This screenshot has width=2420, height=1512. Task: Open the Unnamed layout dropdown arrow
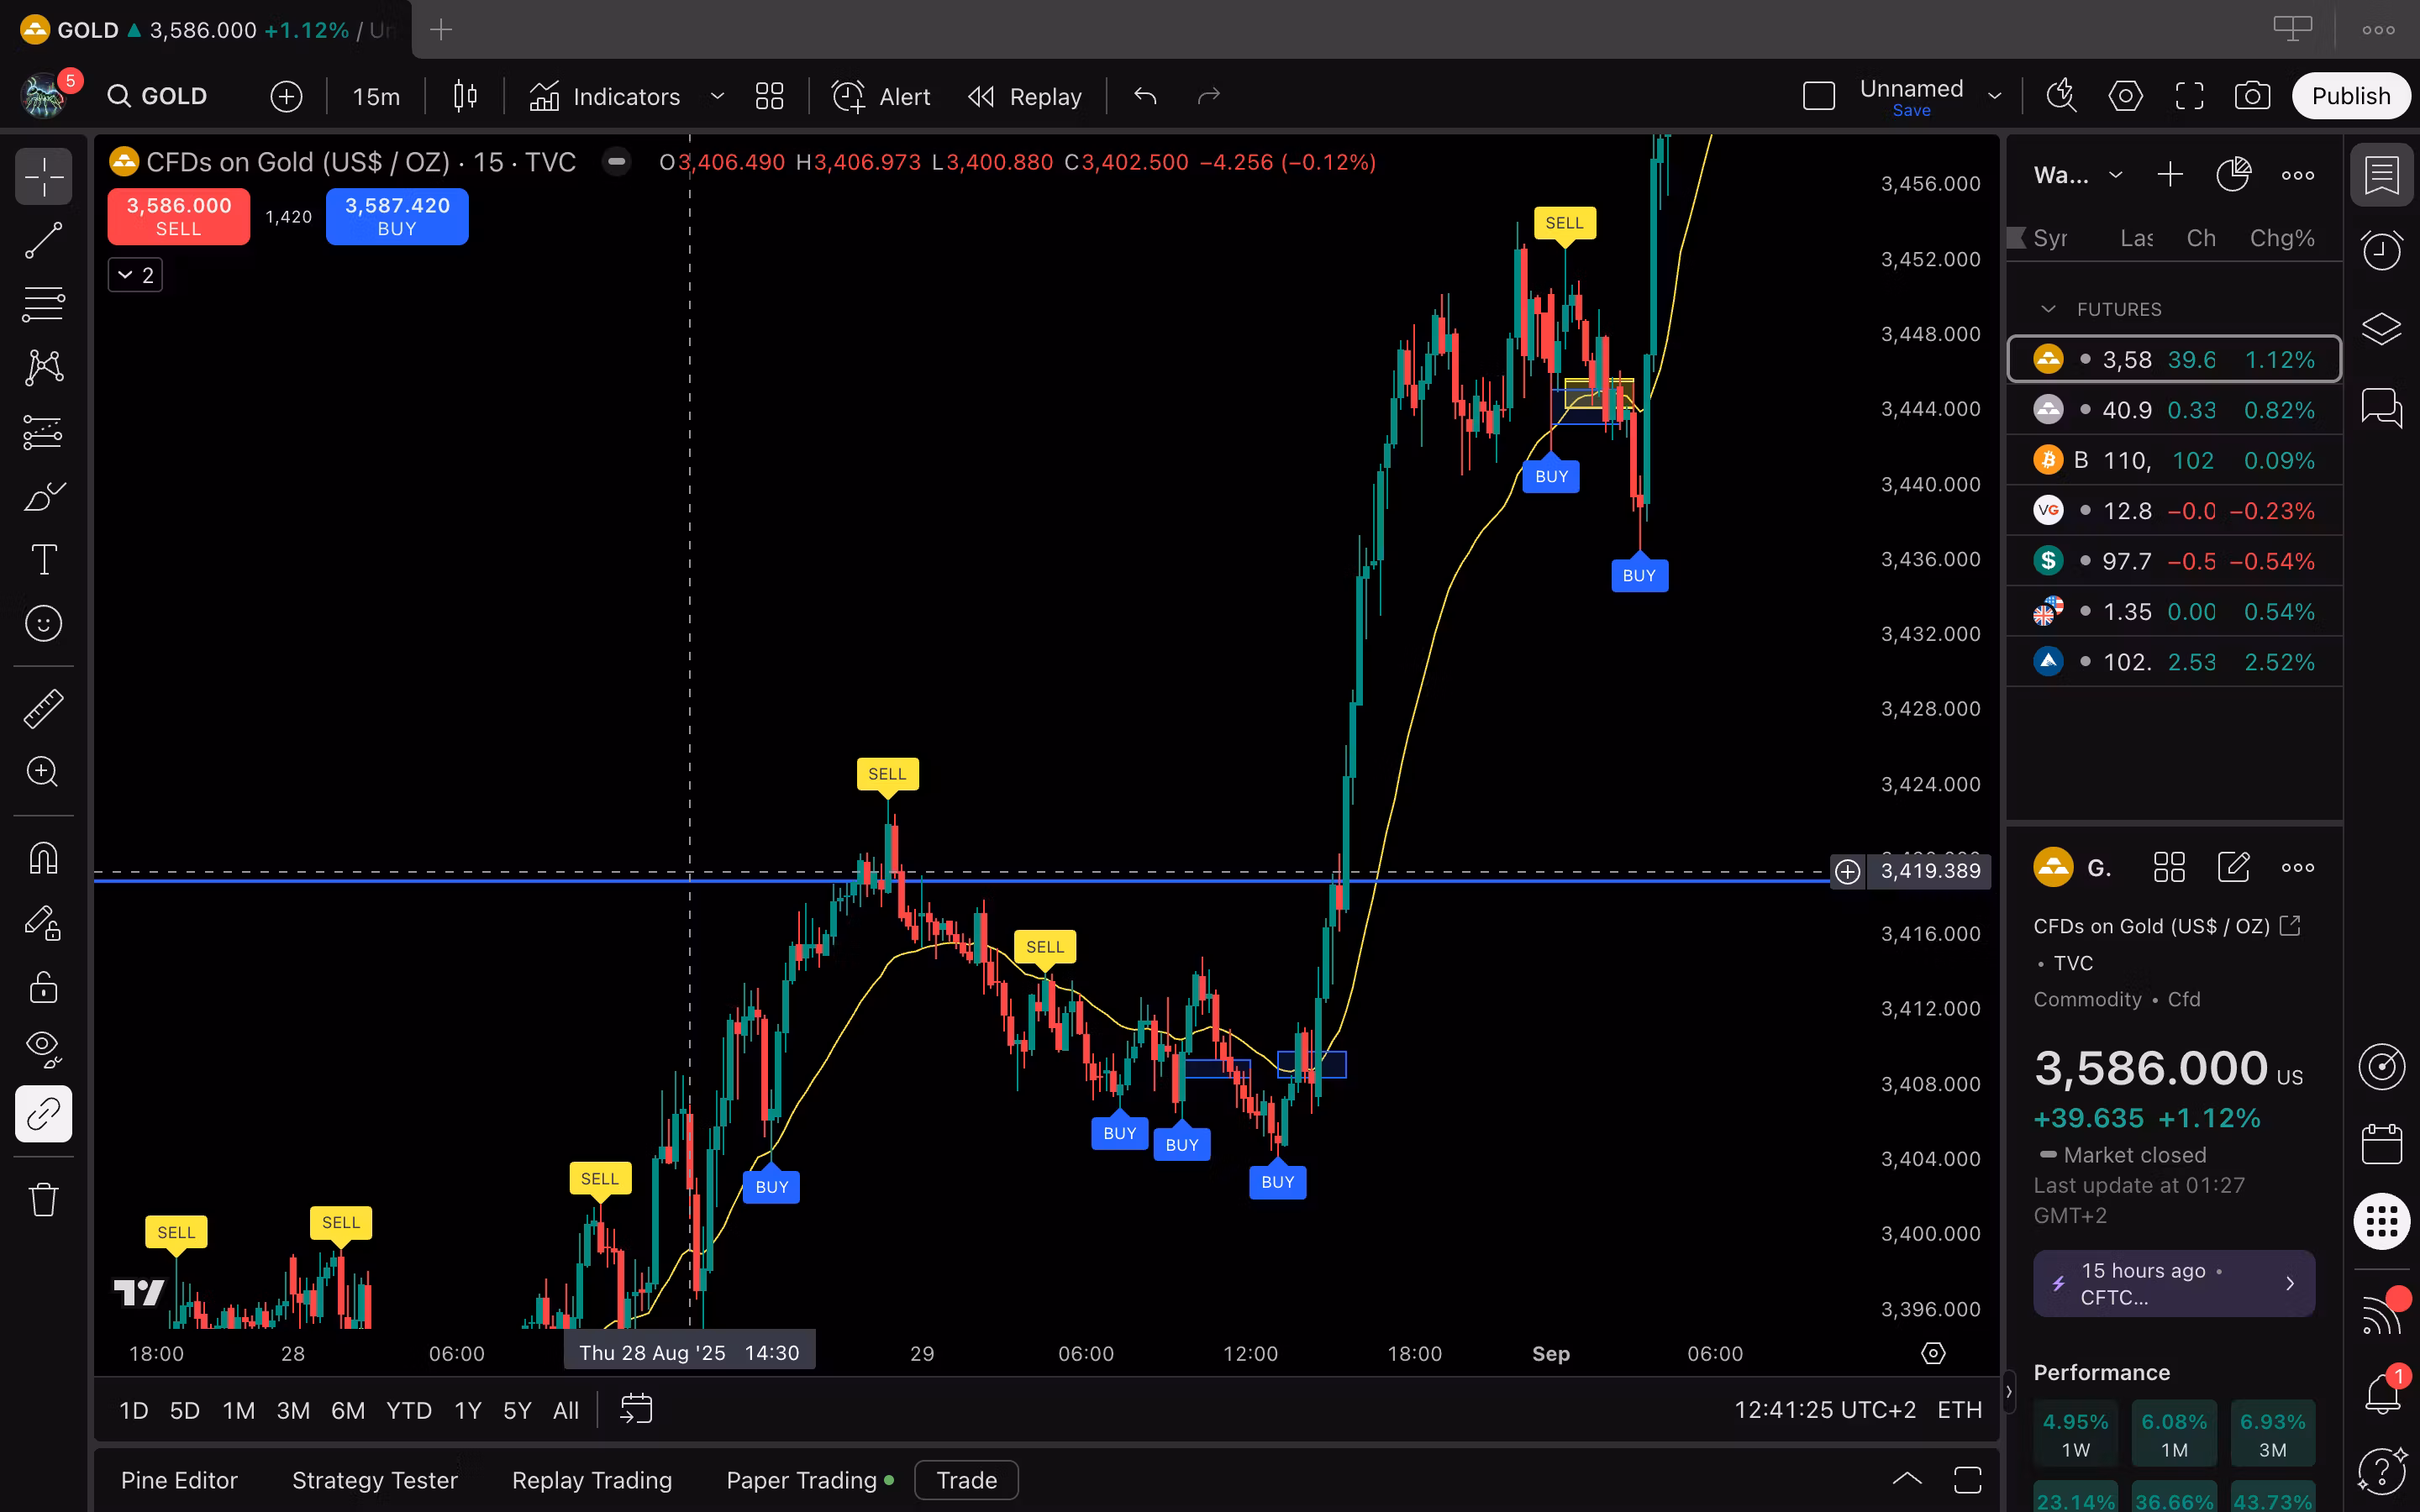click(1995, 96)
